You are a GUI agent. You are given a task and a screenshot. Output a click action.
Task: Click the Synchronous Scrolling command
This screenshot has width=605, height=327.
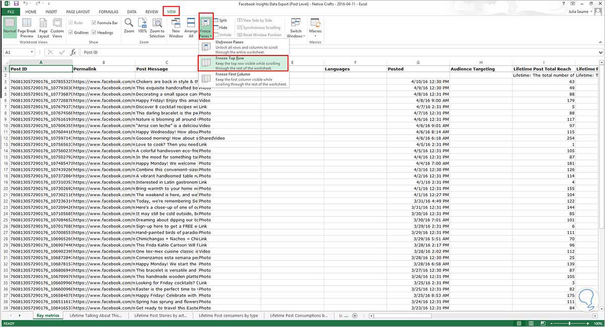(259, 28)
